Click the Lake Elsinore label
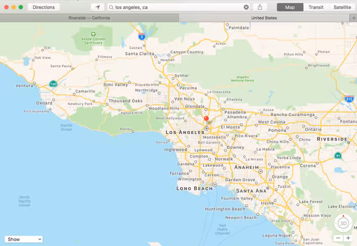 coord(341,206)
